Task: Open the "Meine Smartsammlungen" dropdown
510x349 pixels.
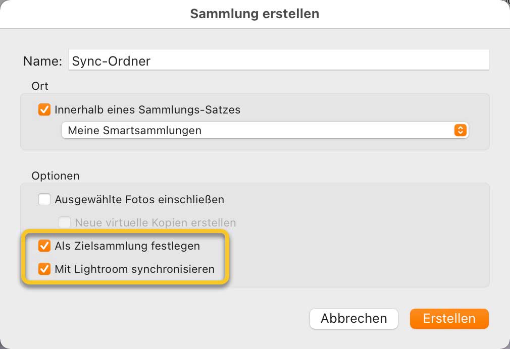Action: click(263, 130)
